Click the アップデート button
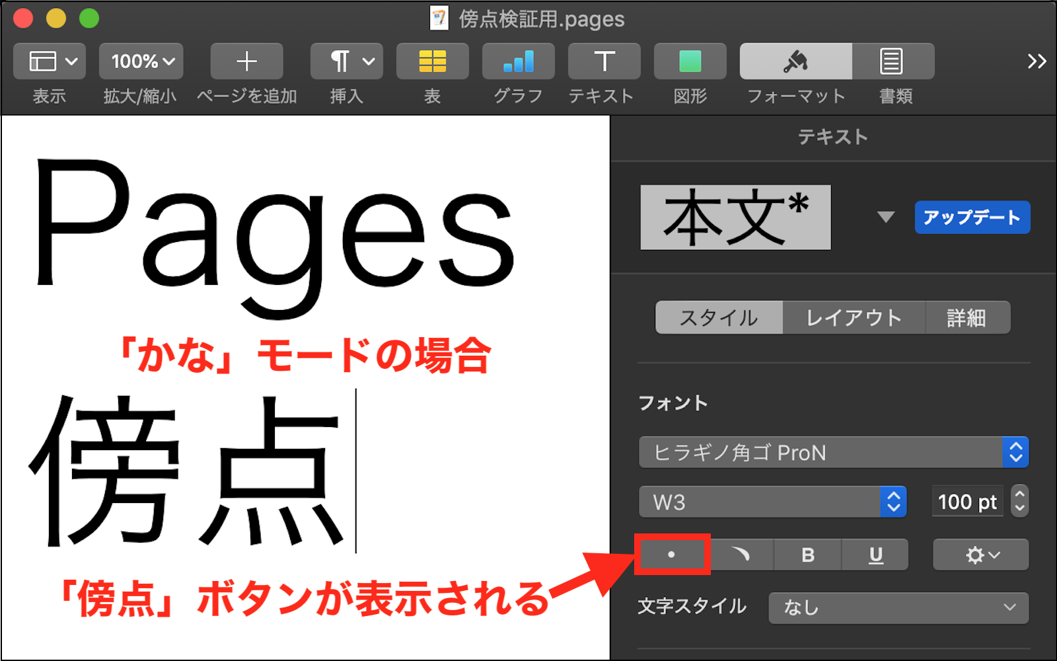This screenshot has width=1057, height=661. pyautogui.click(x=972, y=217)
